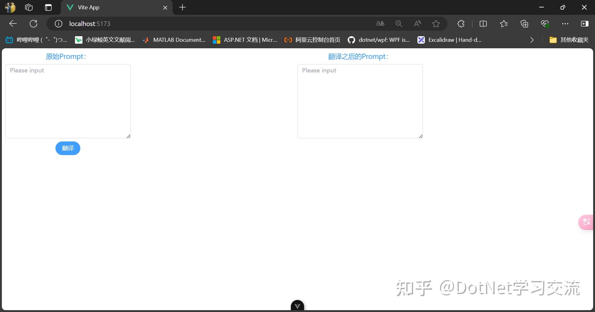Open the page translate options icon
Screen dimensions: 595x312
pyautogui.click(x=380, y=24)
